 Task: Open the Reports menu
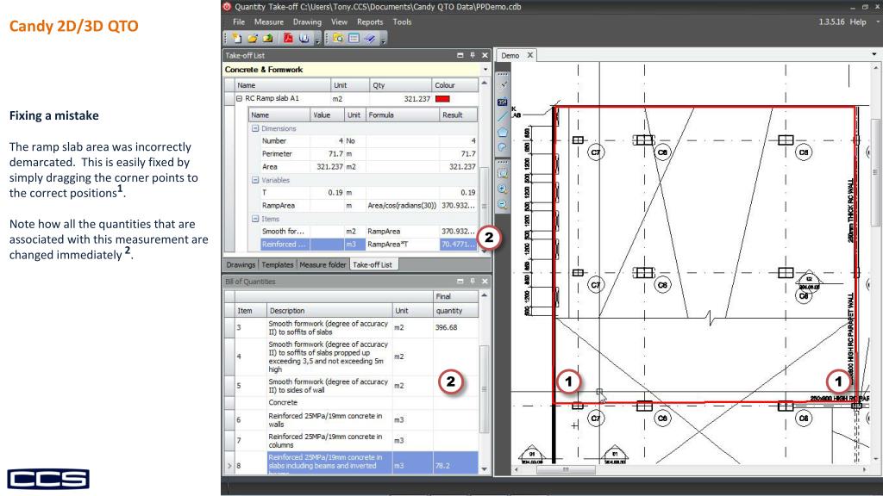point(370,22)
